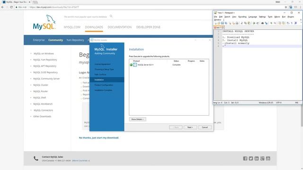The height and width of the screenshot is (170, 303).
Task: Open MySQL Router sidebar link
Action: [40, 91]
